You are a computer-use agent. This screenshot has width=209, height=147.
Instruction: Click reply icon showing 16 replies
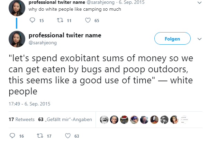click(x=12, y=136)
